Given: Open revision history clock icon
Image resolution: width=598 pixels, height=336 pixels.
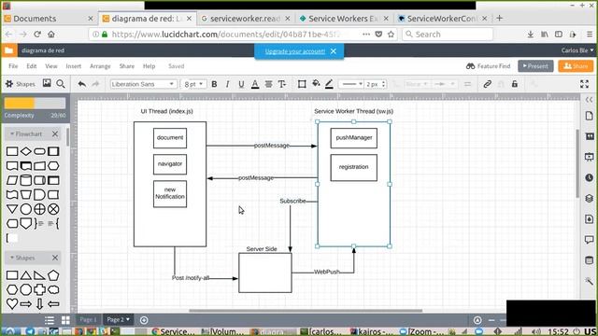Looking at the screenshot, I should tap(590, 177).
